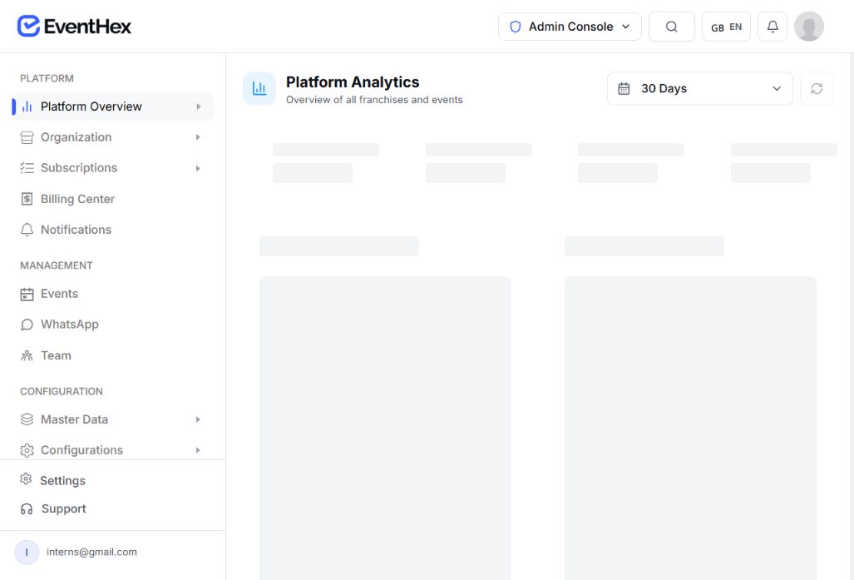
Task: Click the interns@gmail.com account avatar
Action: click(x=27, y=553)
